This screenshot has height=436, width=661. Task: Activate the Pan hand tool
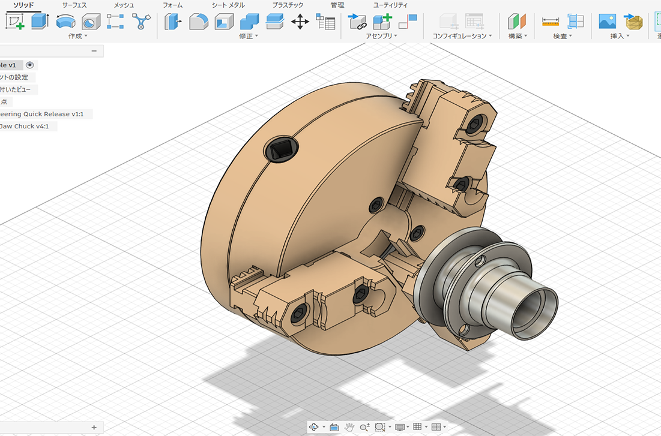point(349,427)
